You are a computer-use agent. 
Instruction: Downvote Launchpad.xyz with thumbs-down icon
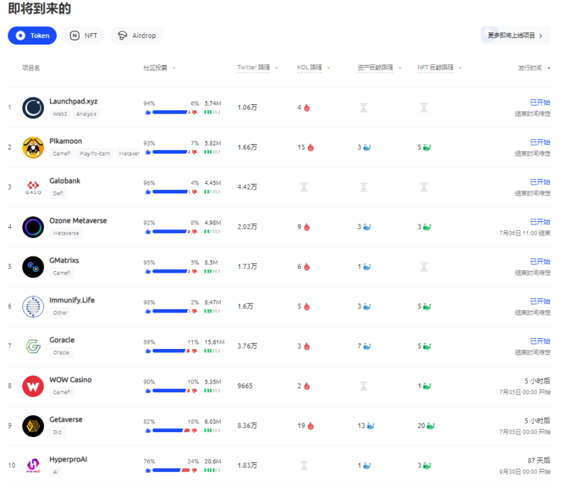[x=194, y=112]
